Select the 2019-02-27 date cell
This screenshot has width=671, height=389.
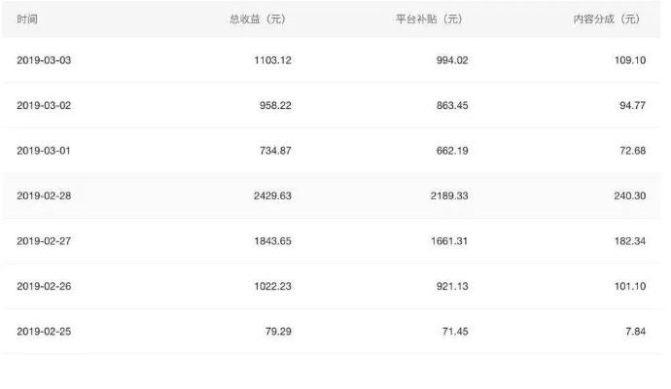click(x=44, y=241)
